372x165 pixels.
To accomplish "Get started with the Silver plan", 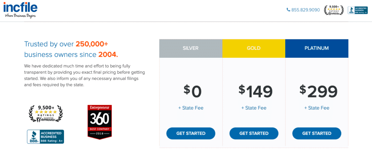I will point(191,133).
